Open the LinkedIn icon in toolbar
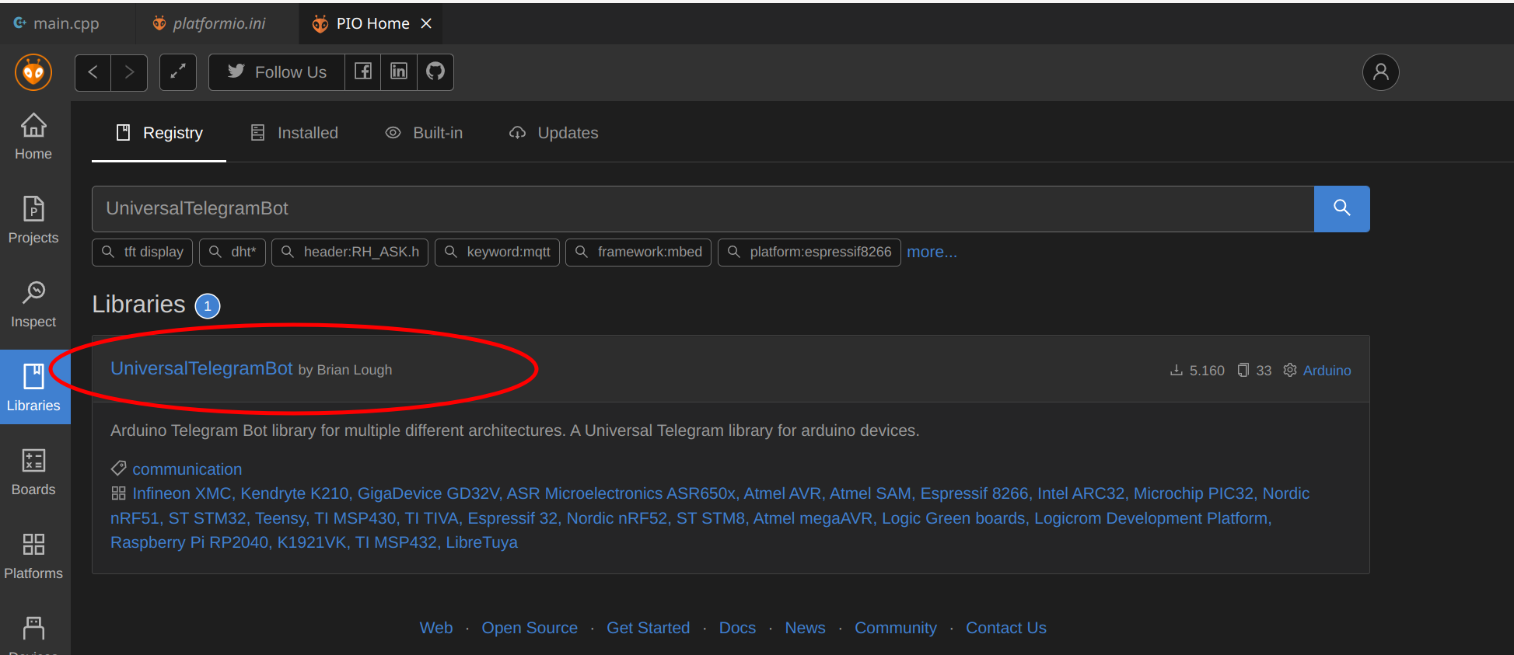 (399, 72)
